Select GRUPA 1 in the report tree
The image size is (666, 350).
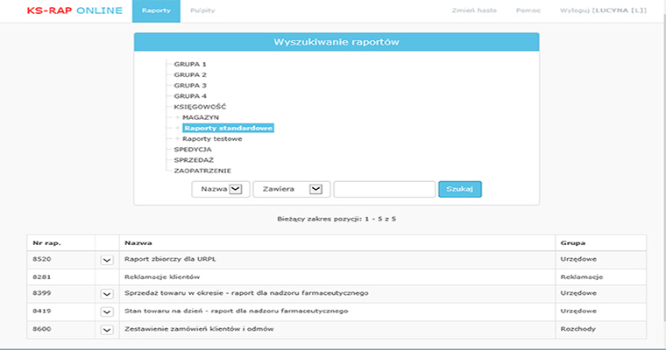point(190,65)
